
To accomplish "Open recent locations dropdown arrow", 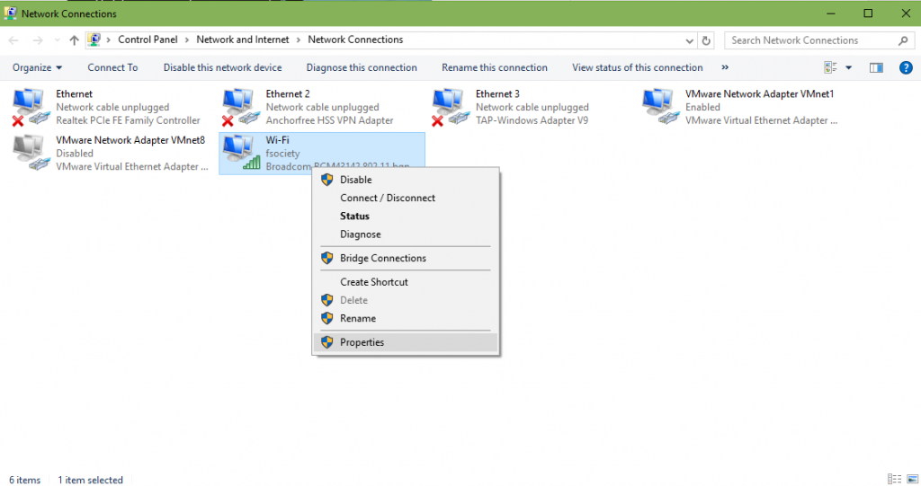I will [x=57, y=40].
